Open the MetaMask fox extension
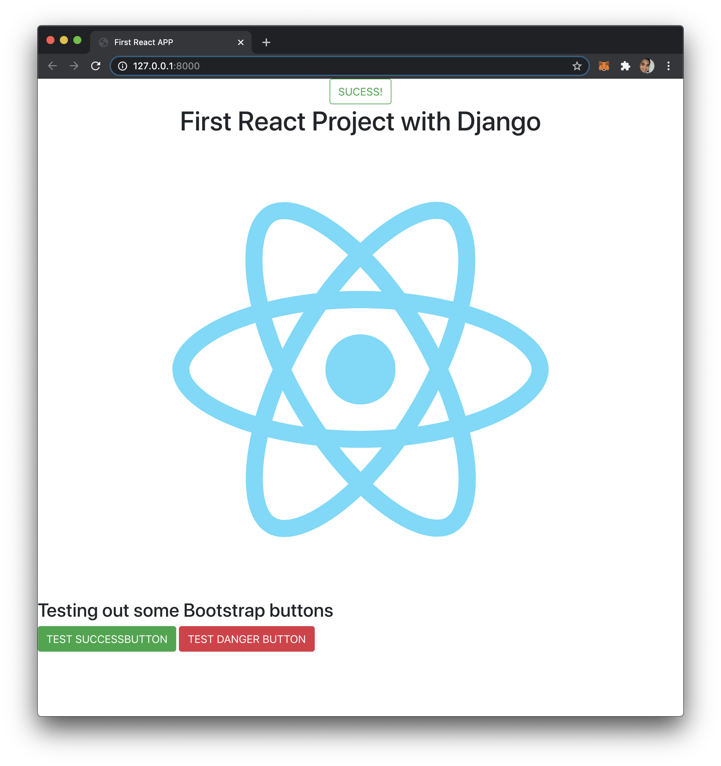 click(x=604, y=66)
